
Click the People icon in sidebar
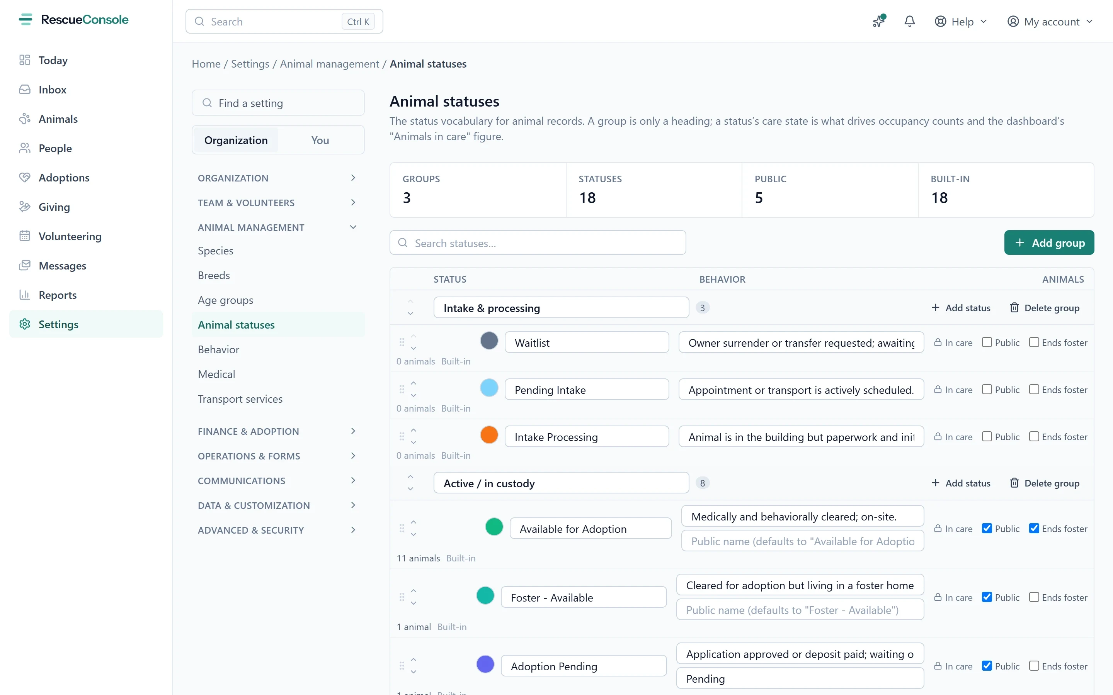[24, 148]
